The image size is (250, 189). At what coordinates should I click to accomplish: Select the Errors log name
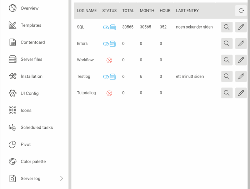(82, 44)
